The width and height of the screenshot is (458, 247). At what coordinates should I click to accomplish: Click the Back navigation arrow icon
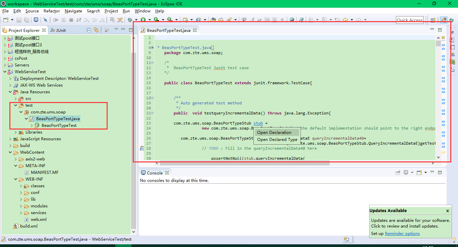[345, 20]
